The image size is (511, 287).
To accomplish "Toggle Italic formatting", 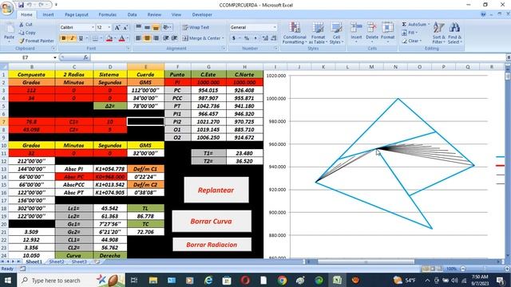I will tap(72, 38).
